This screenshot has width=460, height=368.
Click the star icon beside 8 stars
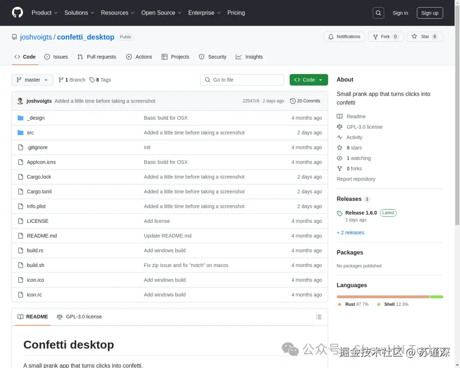click(339, 148)
